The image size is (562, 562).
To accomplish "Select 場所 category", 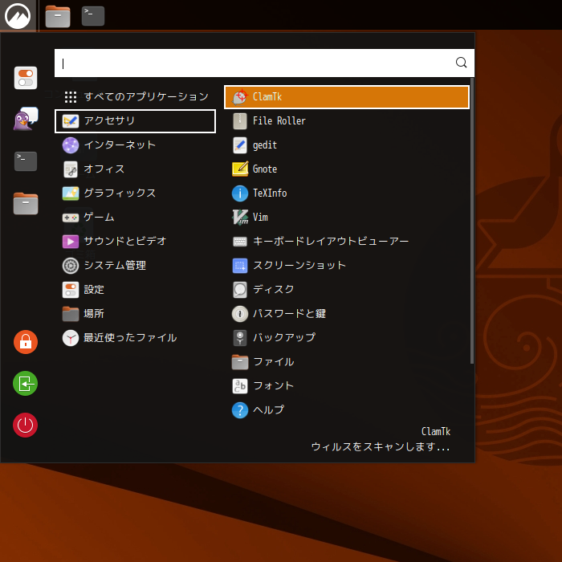I will tap(135, 314).
